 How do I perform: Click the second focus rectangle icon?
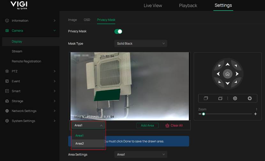[x=220, y=98]
